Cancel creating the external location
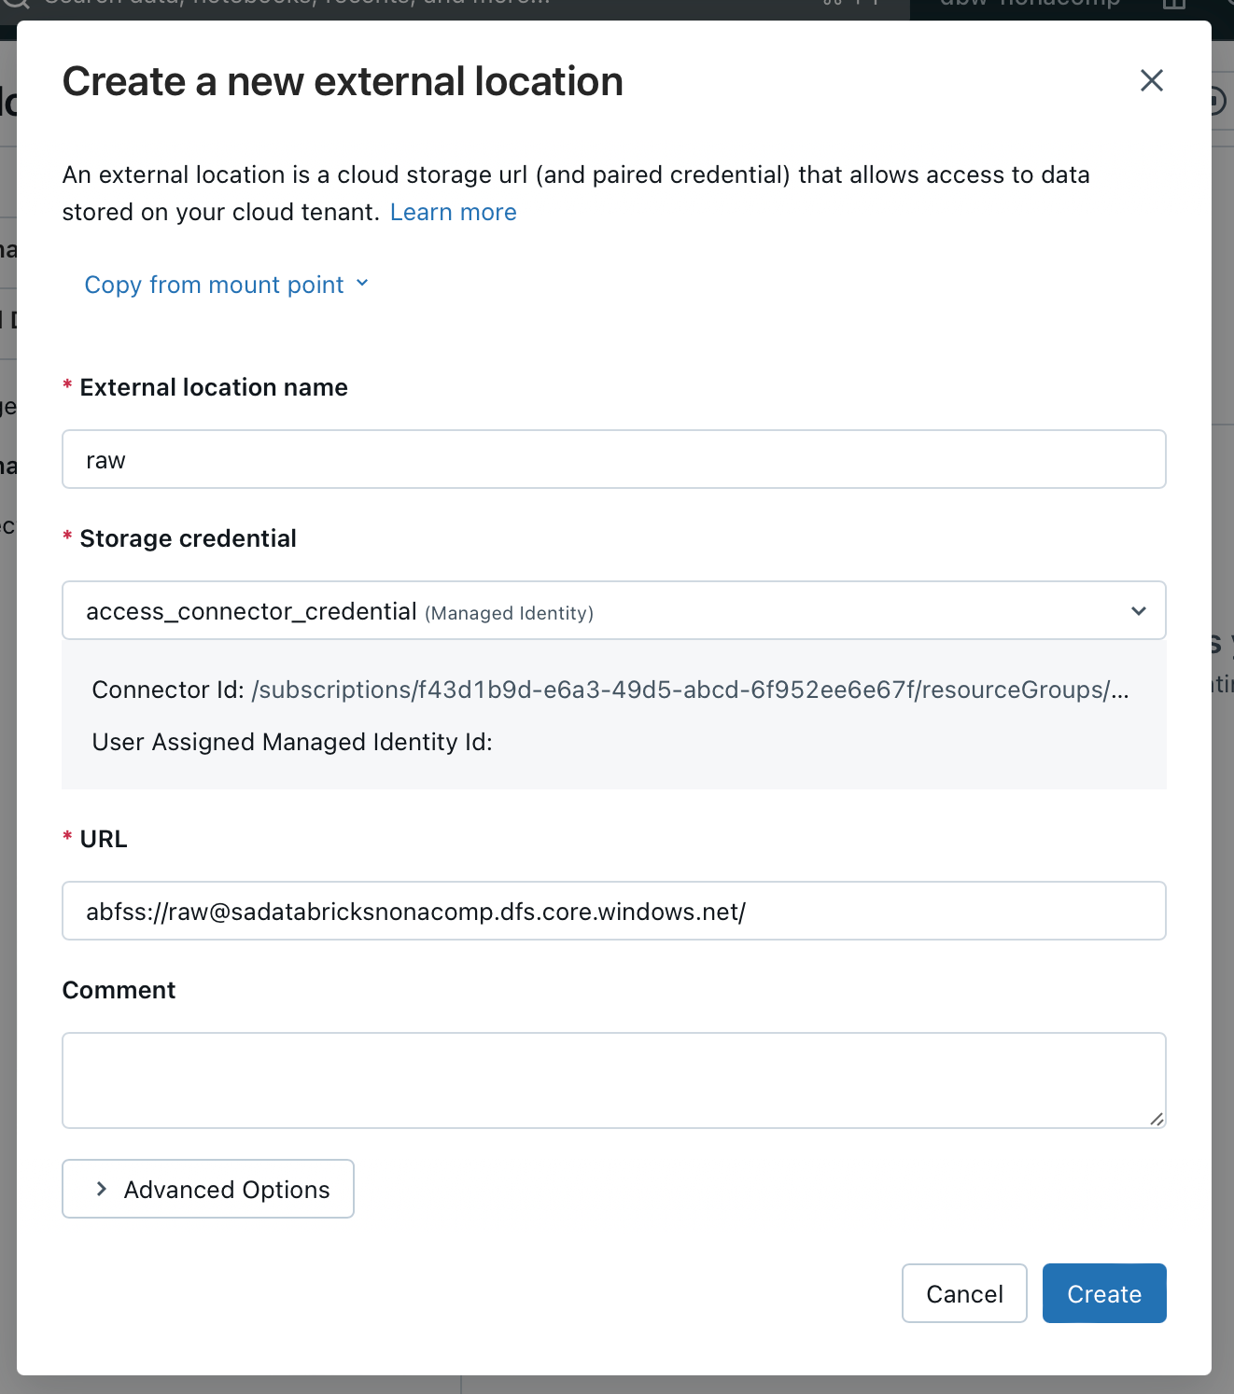 click(x=964, y=1293)
